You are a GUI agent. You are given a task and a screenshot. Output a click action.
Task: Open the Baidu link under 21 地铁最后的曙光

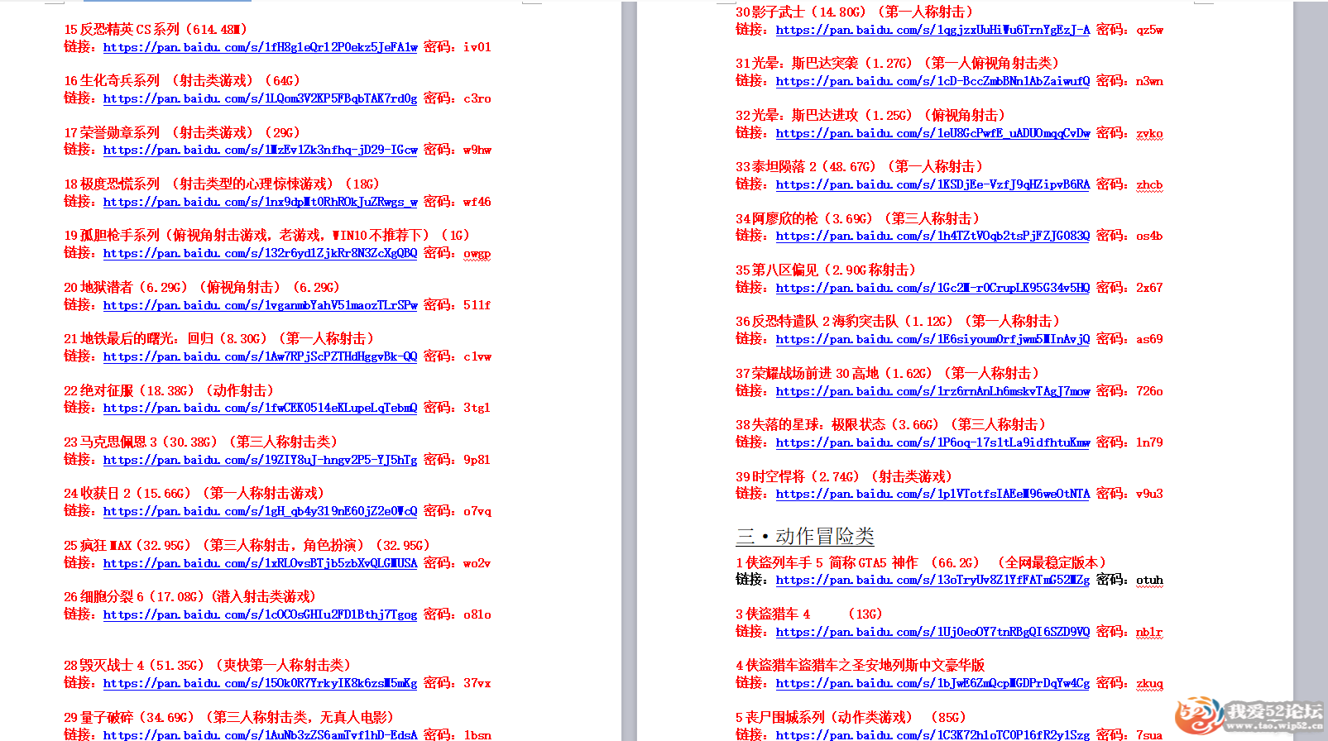pyautogui.click(x=260, y=356)
